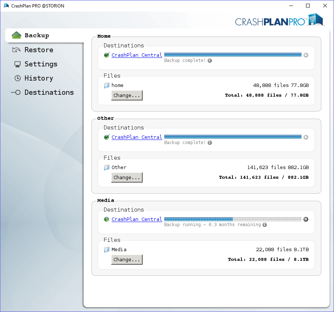The height and width of the screenshot is (312, 334).
Task: View the History tab
Action: click(39, 78)
